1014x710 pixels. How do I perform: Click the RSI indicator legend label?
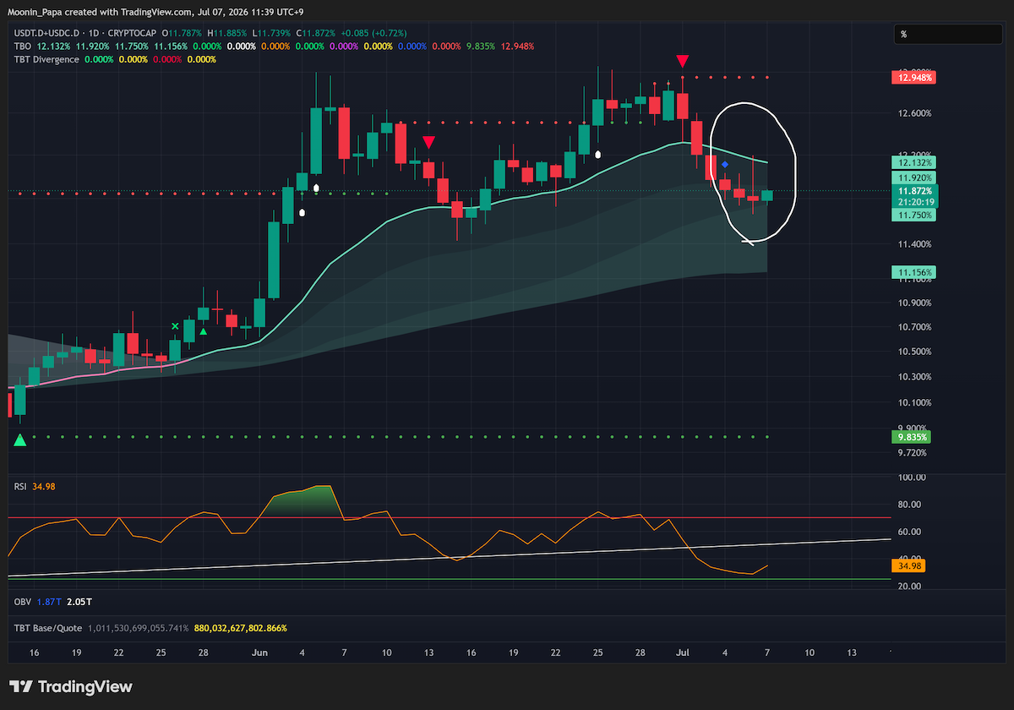[x=21, y=486]
